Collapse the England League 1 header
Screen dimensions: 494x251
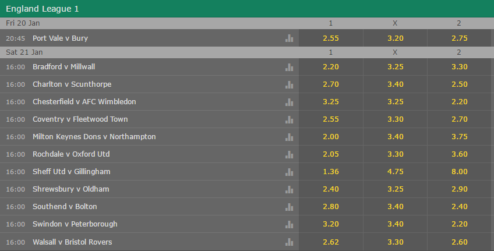point(247,9)
